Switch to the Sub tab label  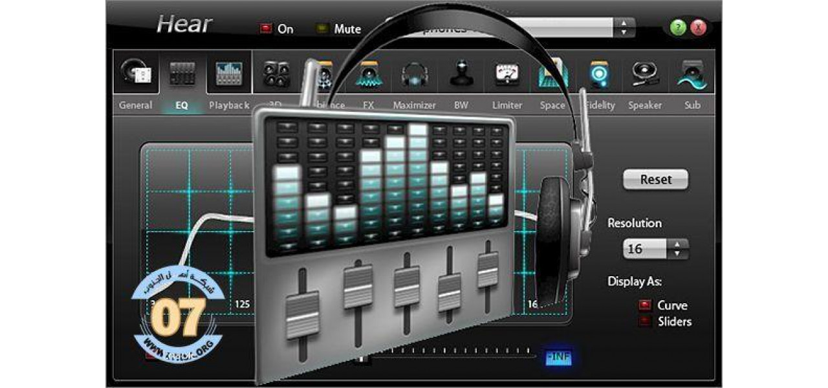pos(692,105)
